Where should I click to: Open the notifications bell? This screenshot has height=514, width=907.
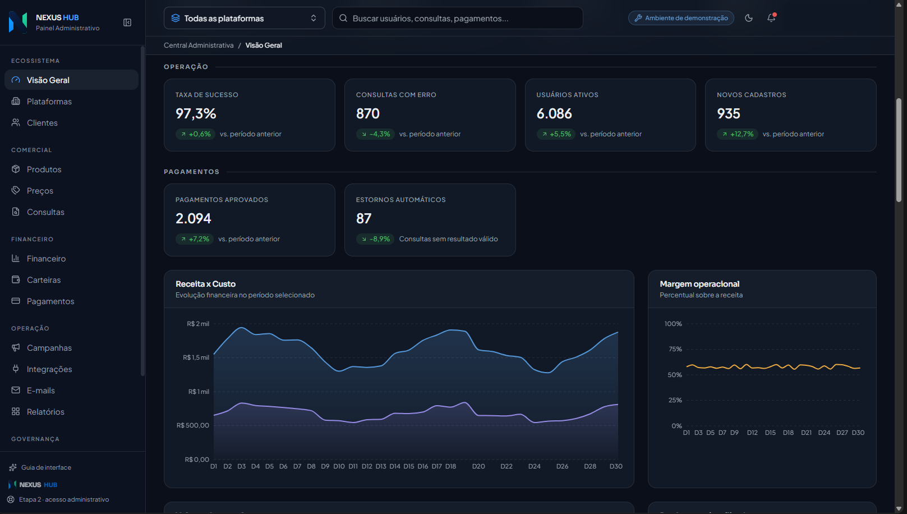pyautogui.click(x=771, y=18)
